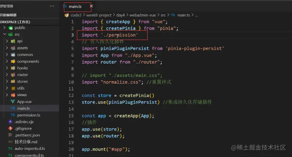The width and height of the screenshot is (292, 157).
Task: Click the src folder icon
Action: (10, 34)
